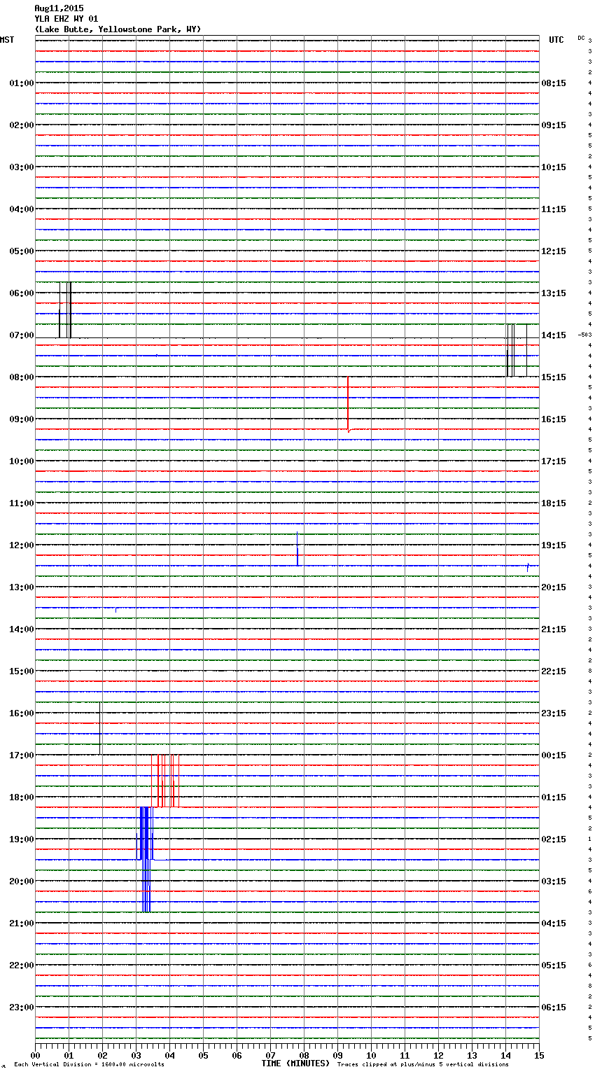Click the 13 minute tick label
The image size is (595, 1074).
coord(472,1055)
